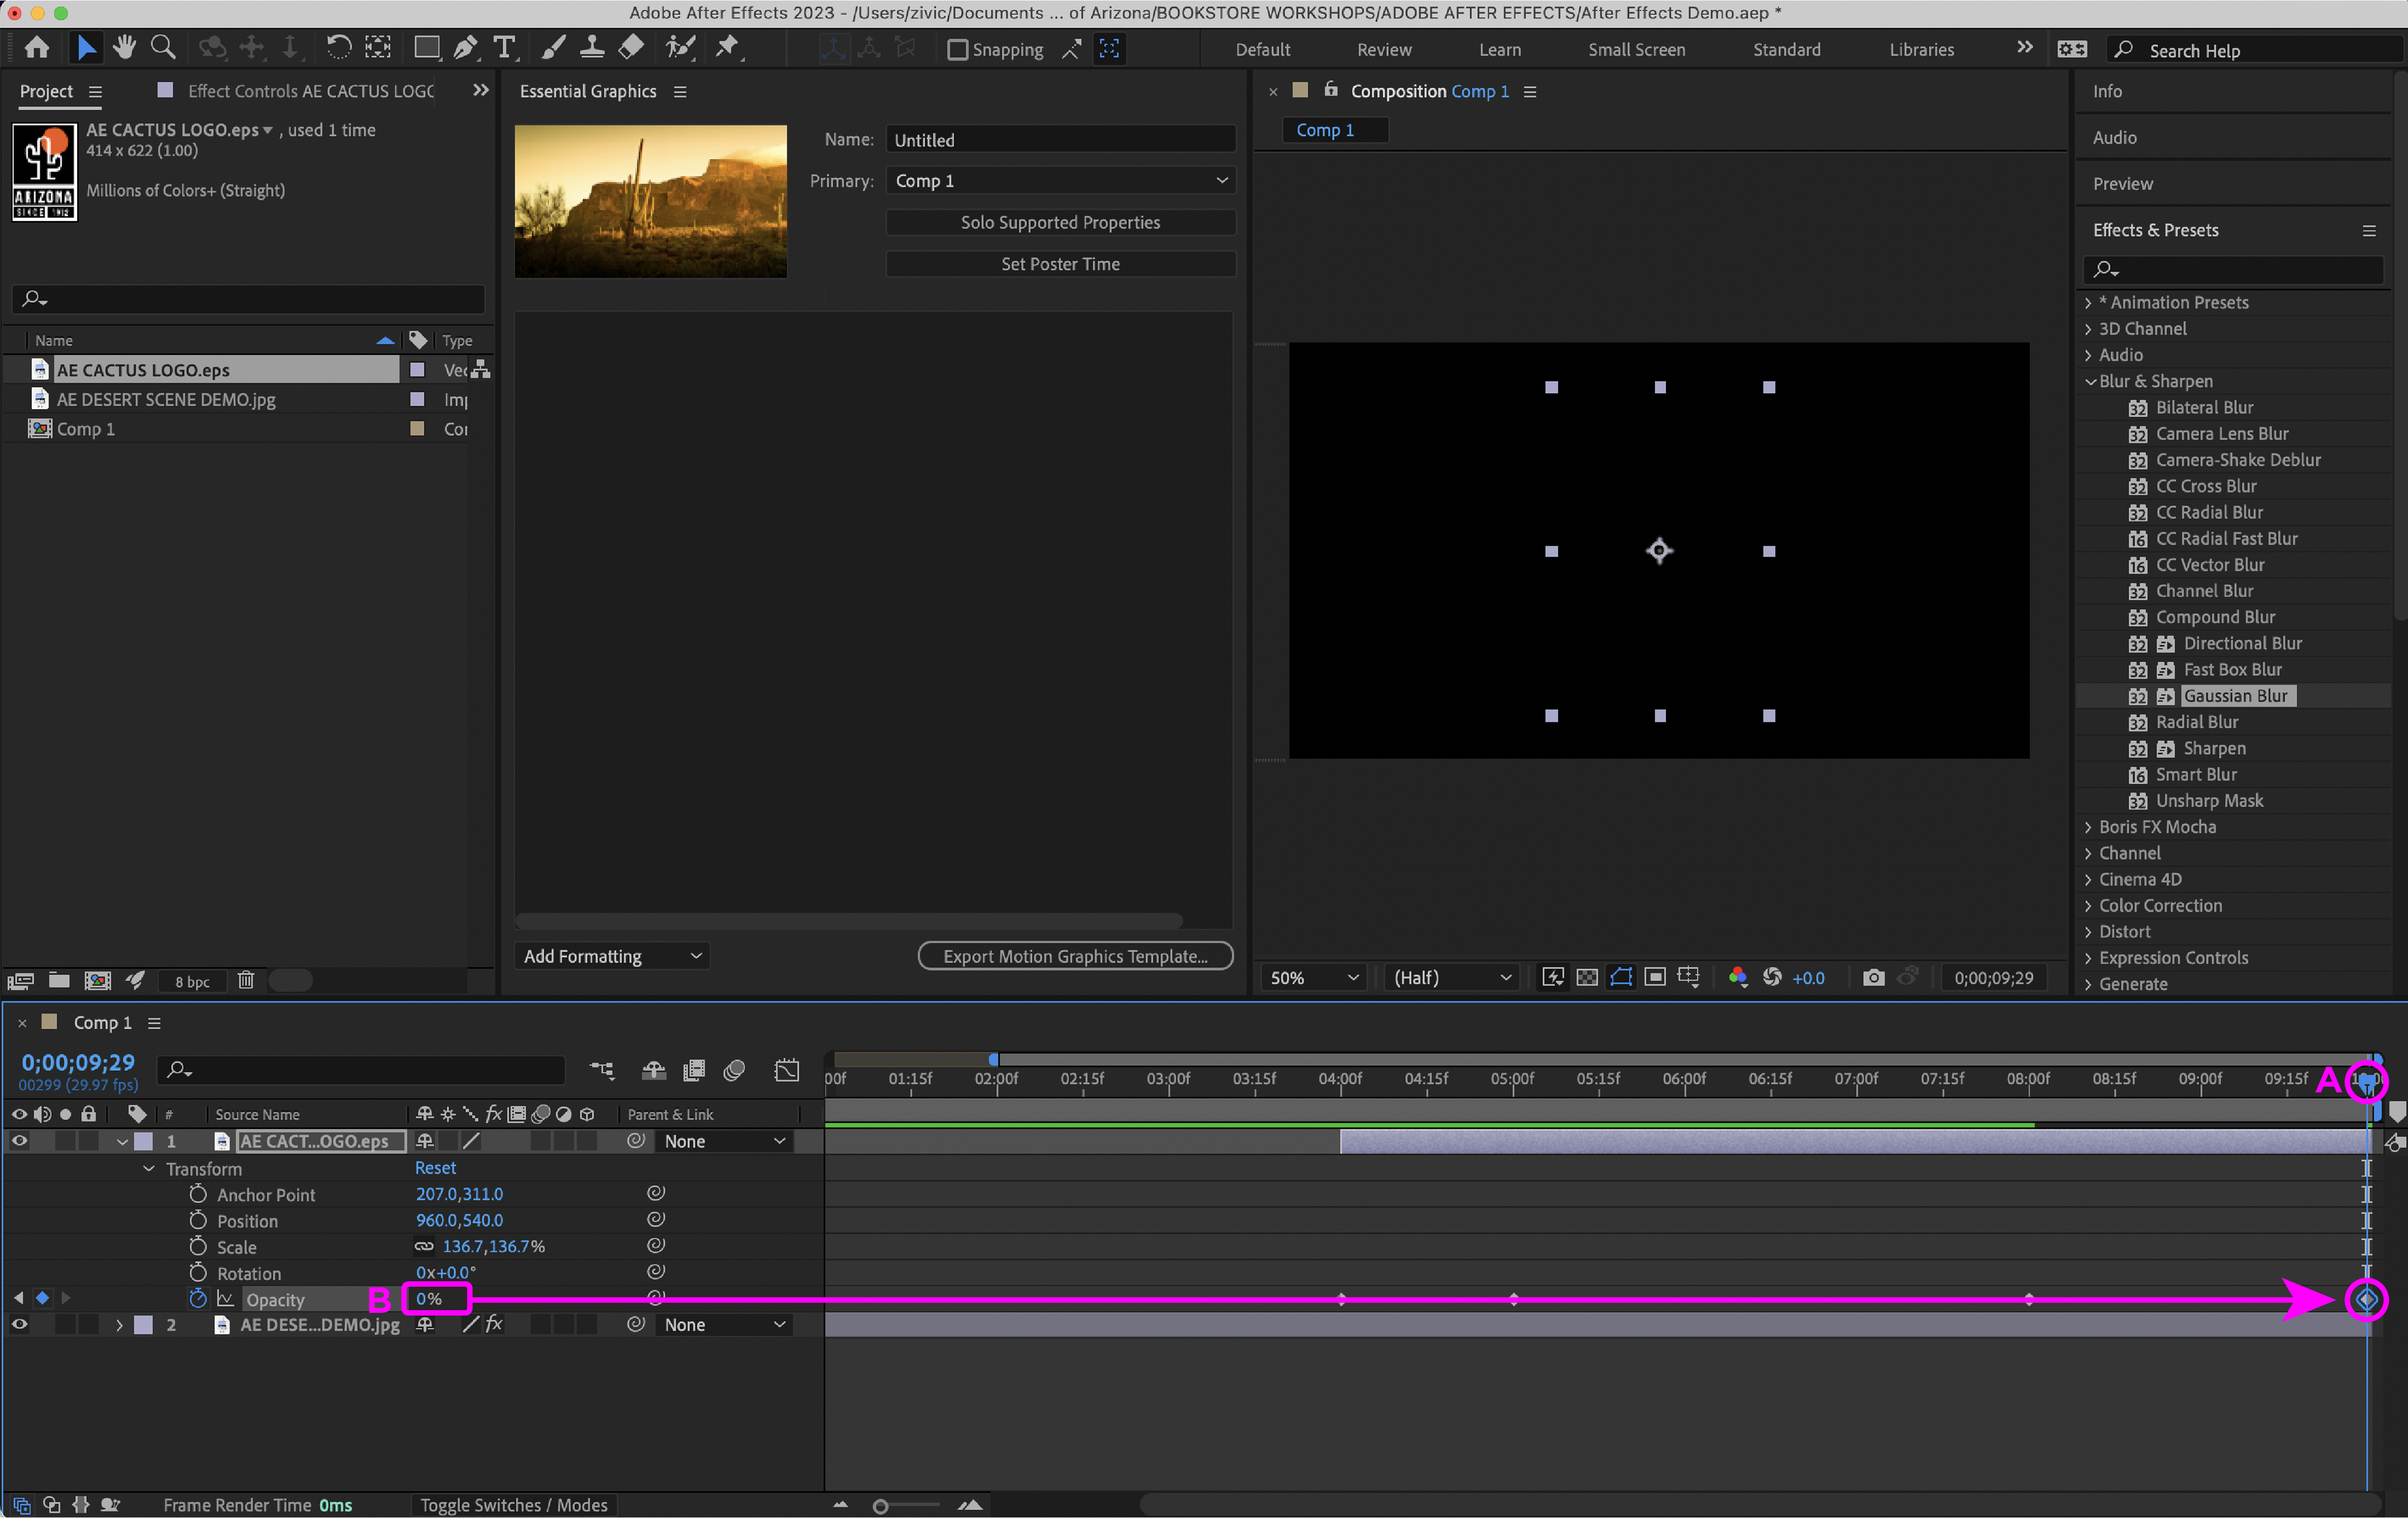Click Export Motion Graphics Template button
This screenshot has height=1518, width=2408.
pyautogui.click(x=1075, y=956)
